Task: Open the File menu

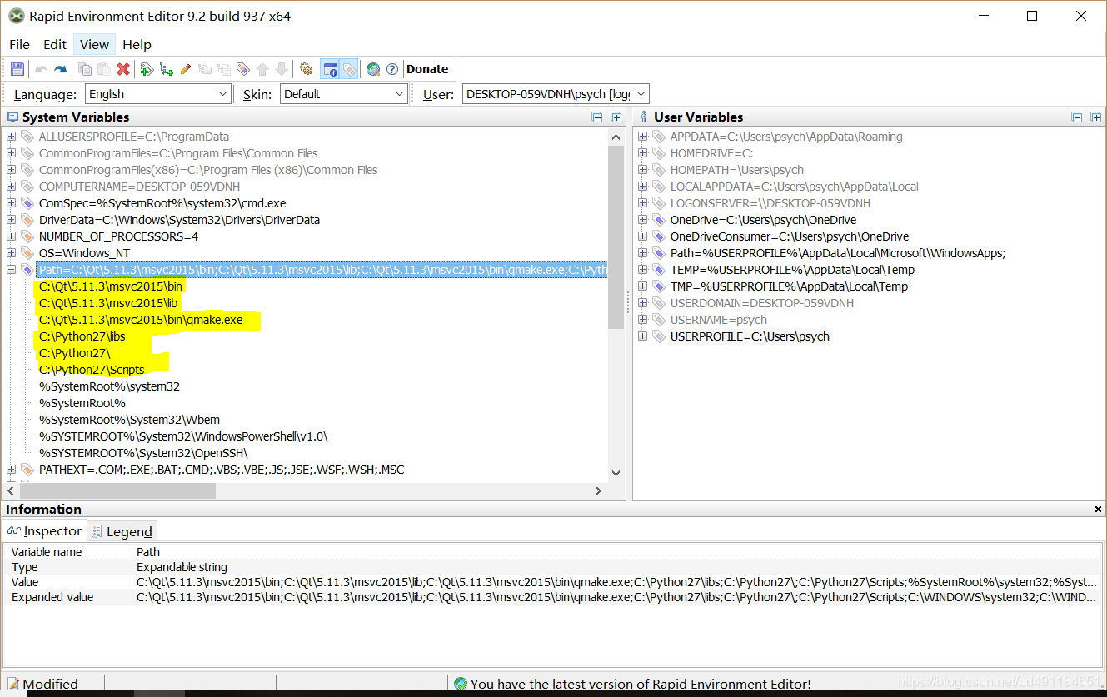Action: pyautogui.click(x=19, y=45)
